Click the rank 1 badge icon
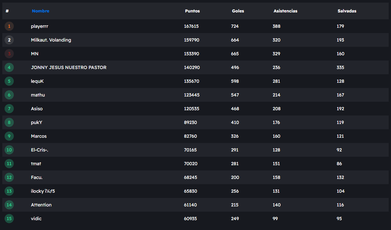This screenshot has width=391, height=230. (9, 26)
